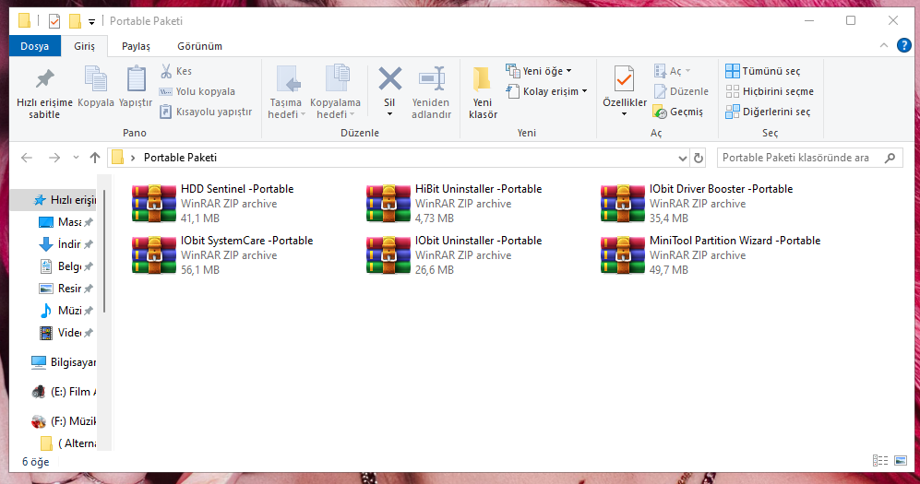Click Portable Paketi in the address bar
The height and width of the screenshot is (484, 920).
click(180, 158)
